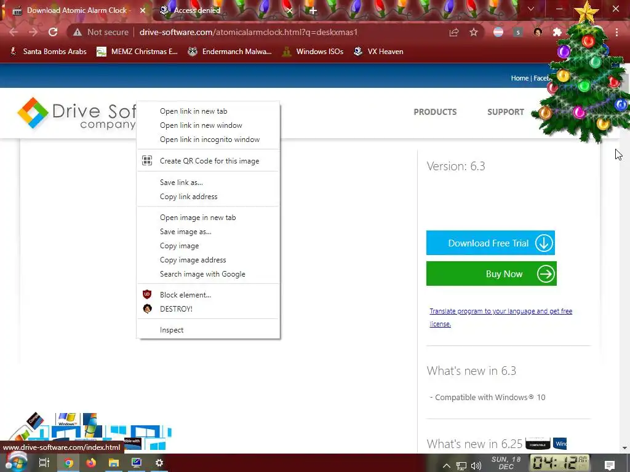Close the Download Atomic Alarm Clock tab

143,10
